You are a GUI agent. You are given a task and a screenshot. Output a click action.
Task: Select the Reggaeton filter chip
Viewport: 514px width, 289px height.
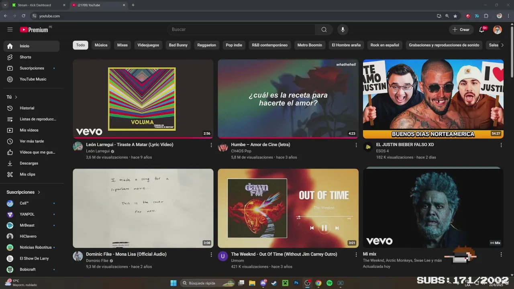[x=206, y=45]
